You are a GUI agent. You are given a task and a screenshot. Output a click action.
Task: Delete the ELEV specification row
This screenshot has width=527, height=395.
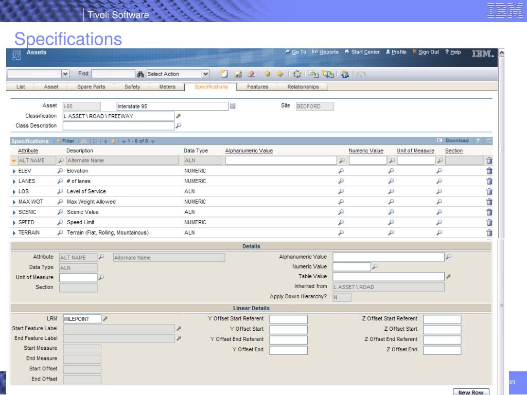(x=489, y=171)
